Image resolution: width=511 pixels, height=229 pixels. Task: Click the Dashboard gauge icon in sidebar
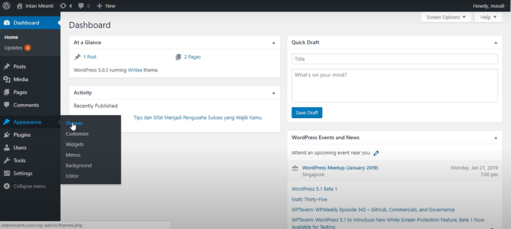[x=6, y=23]
